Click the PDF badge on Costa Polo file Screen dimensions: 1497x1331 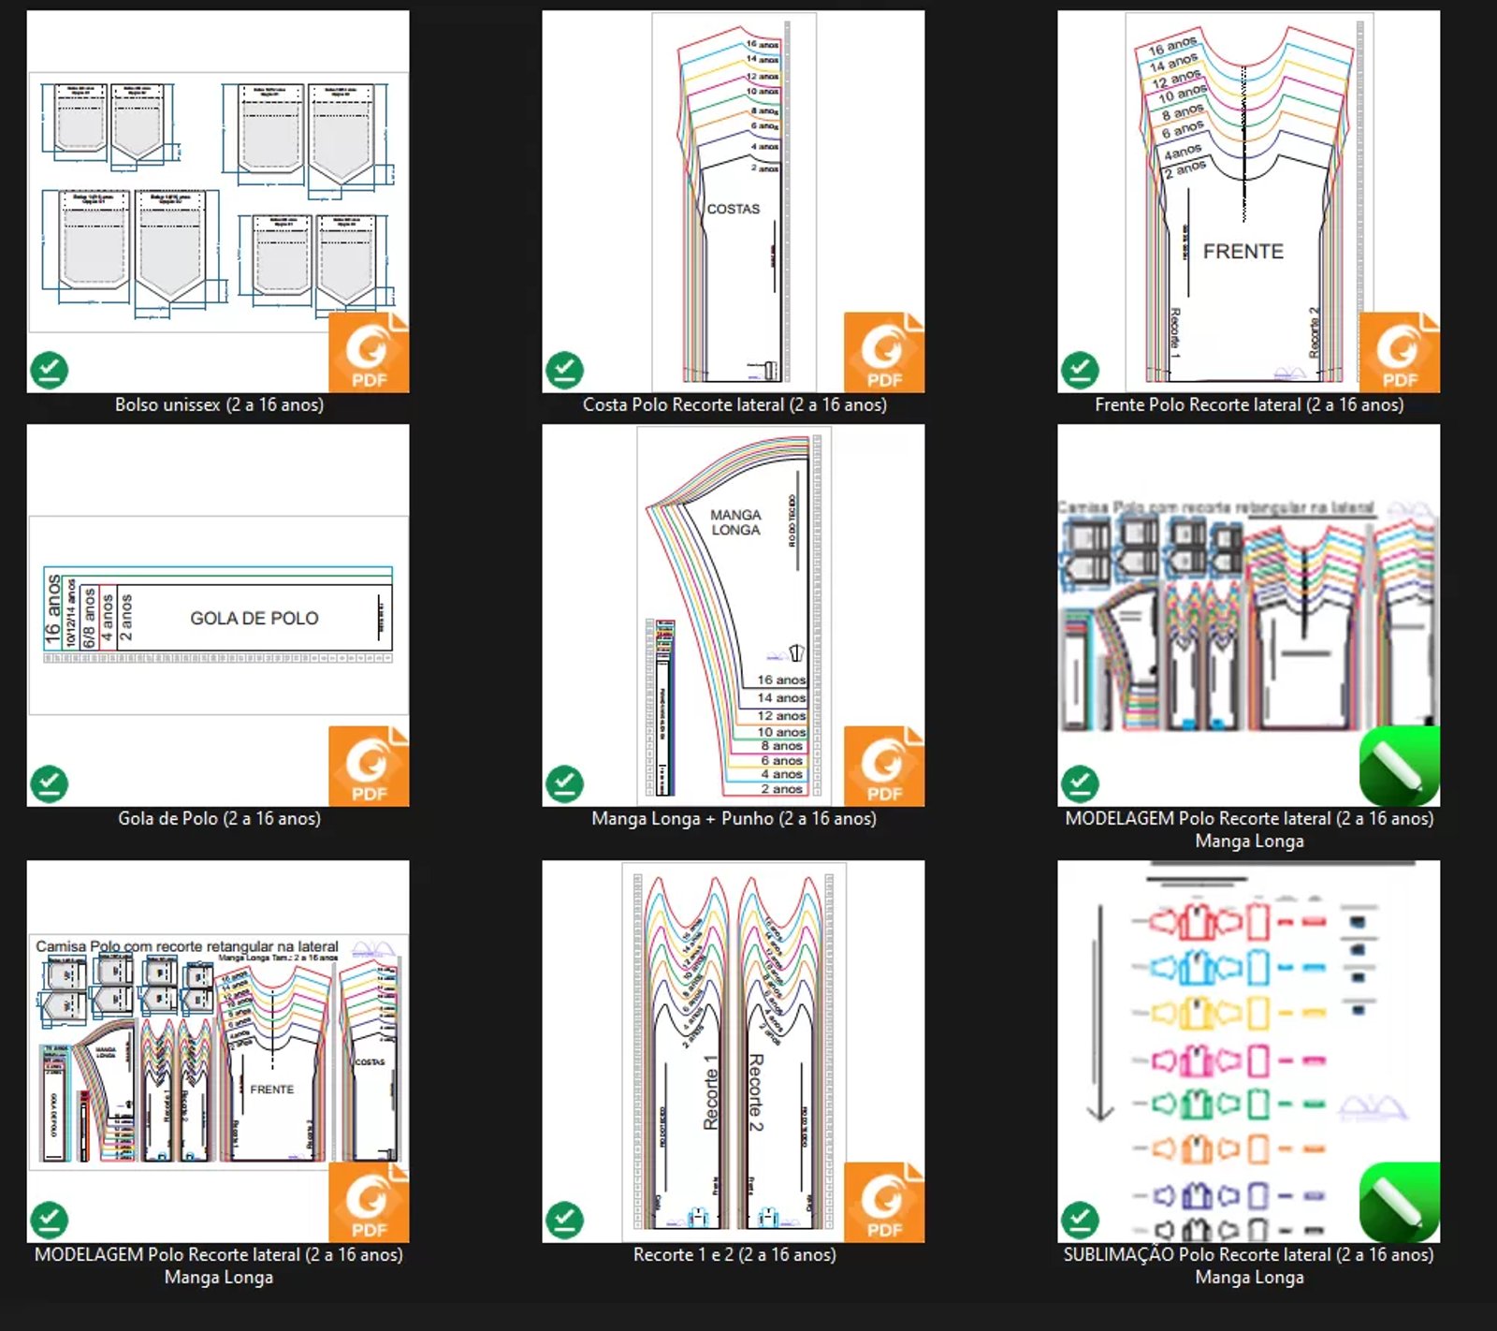coord(883,352)
